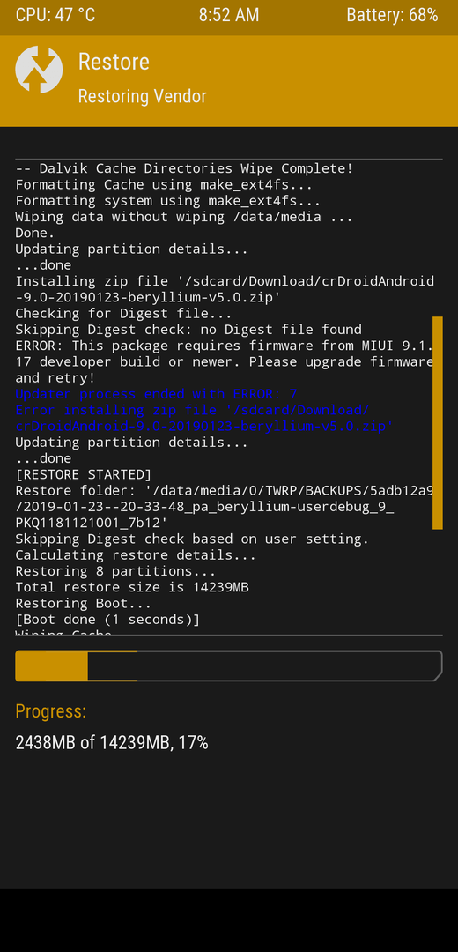458x952 pixels.
Task: Click the Boot done log entry
Action: [107, 620]
